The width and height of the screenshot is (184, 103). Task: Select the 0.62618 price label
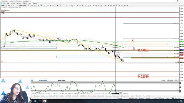pyautogui.click(x=143, y=76)
